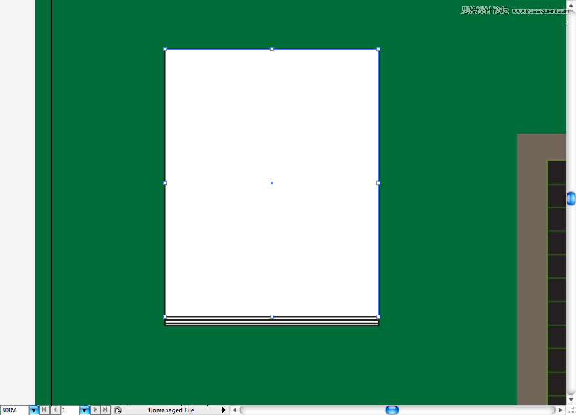This screenshot has height=415, width=576.
Task: Click the Unmanaged File status text
Action: pyautogui.click(x=171, y=410)
